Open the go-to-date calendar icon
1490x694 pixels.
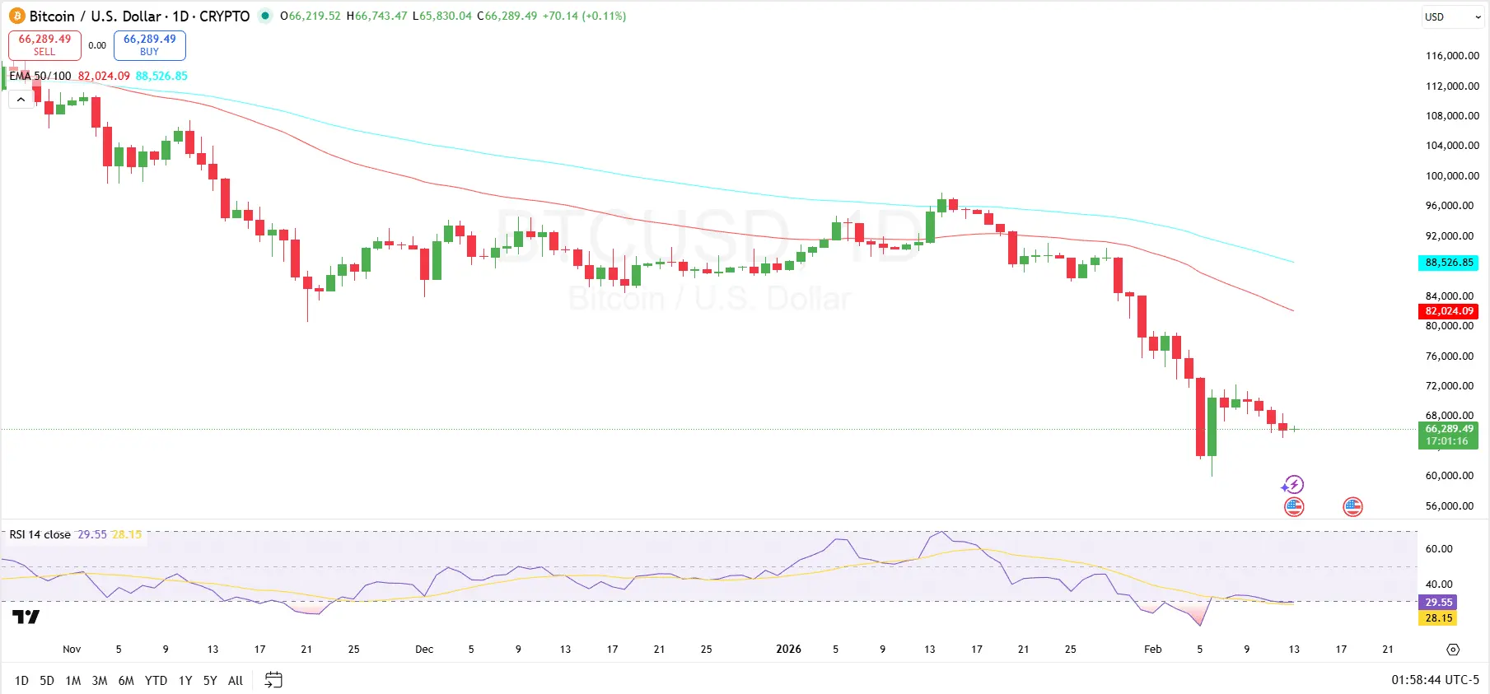point(273,680)
